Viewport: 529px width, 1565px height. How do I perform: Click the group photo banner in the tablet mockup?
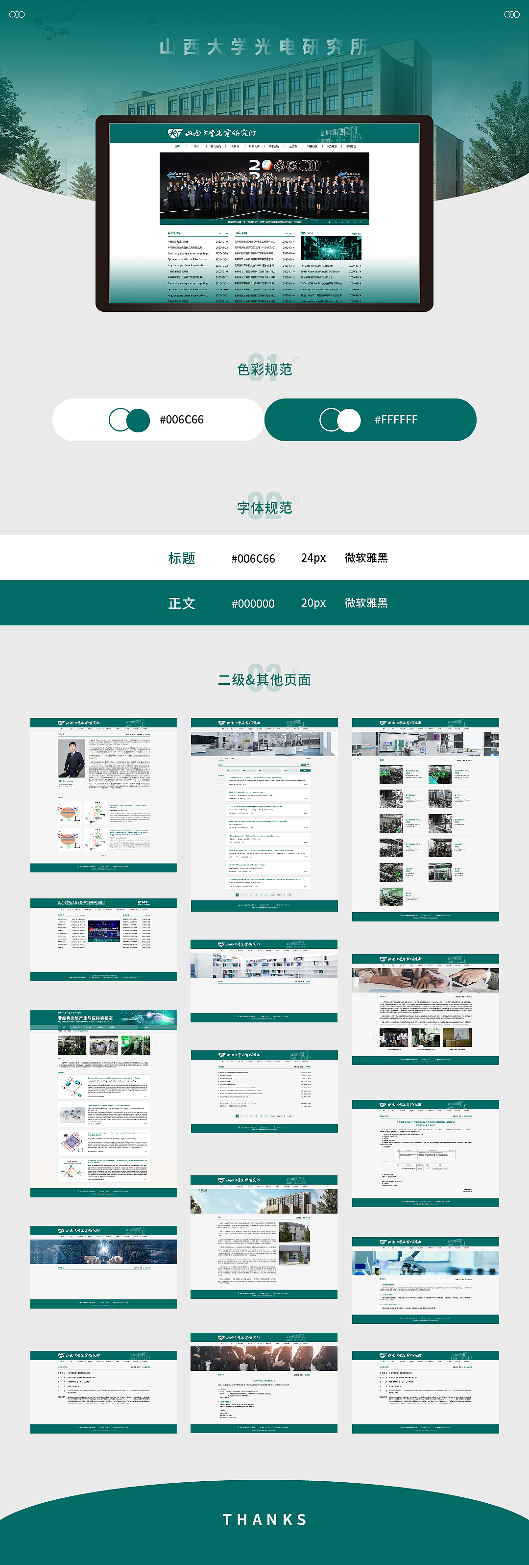tap(264, 188)
